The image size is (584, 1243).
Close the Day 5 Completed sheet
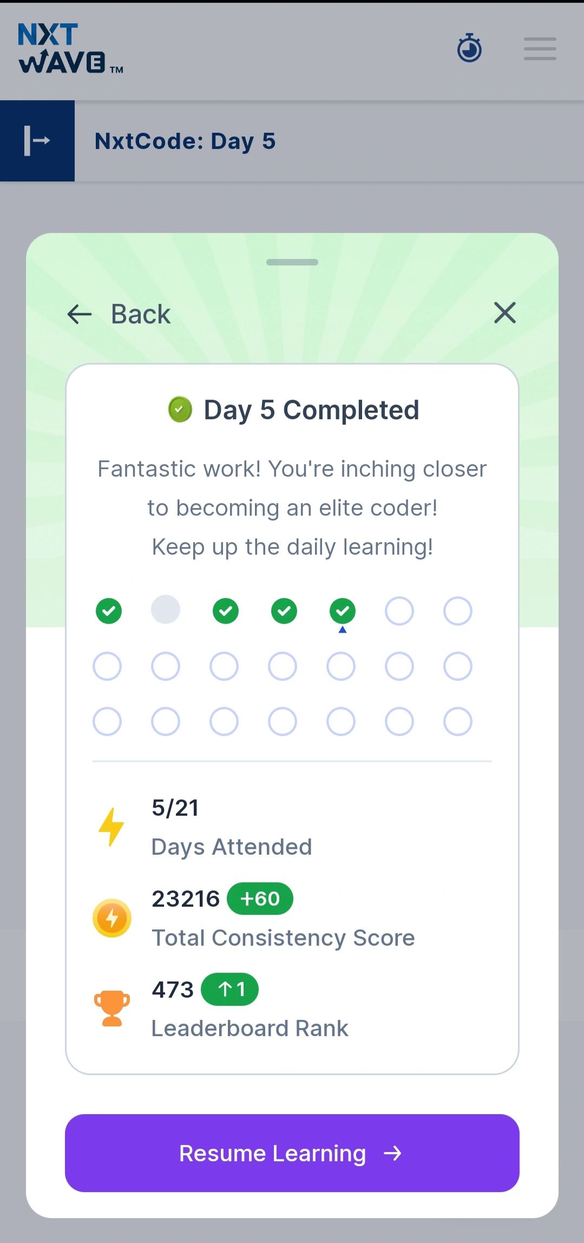[x=505, y=313]
